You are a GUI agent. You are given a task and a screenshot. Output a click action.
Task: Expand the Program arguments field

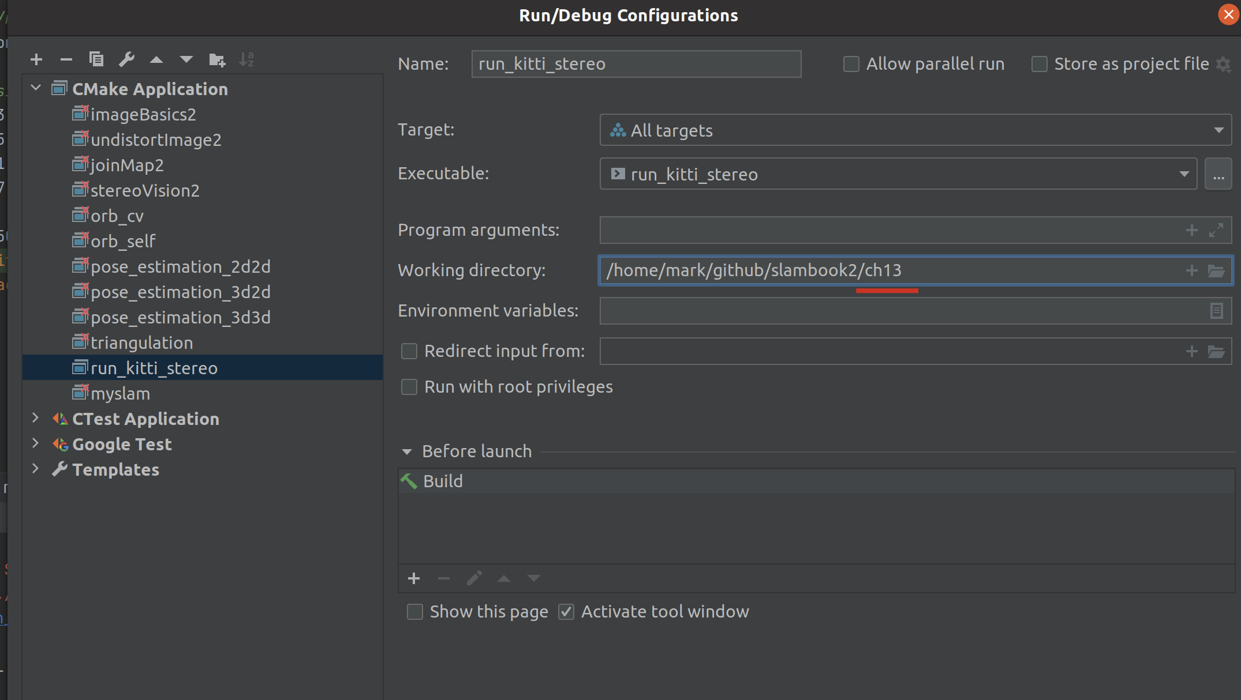1216,230
